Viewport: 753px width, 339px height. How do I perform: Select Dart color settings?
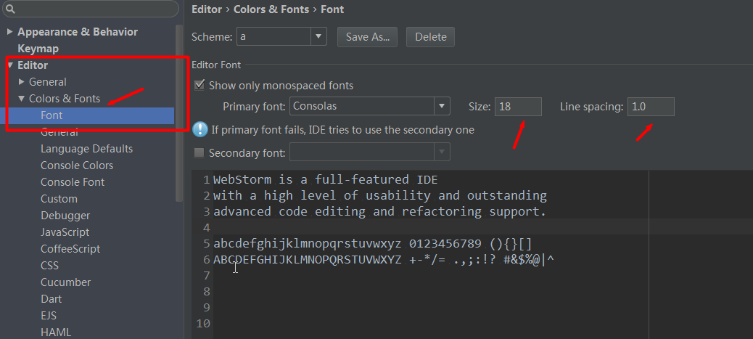[51, 298]
